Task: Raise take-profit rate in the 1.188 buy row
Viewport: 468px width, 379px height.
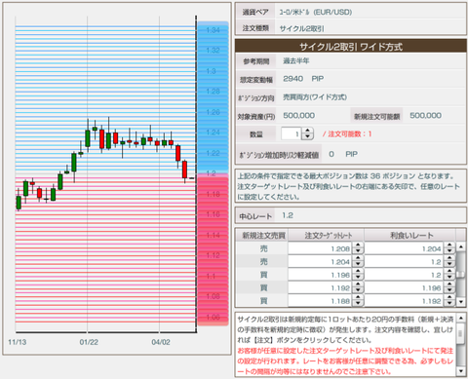Action: pos(449,298)
